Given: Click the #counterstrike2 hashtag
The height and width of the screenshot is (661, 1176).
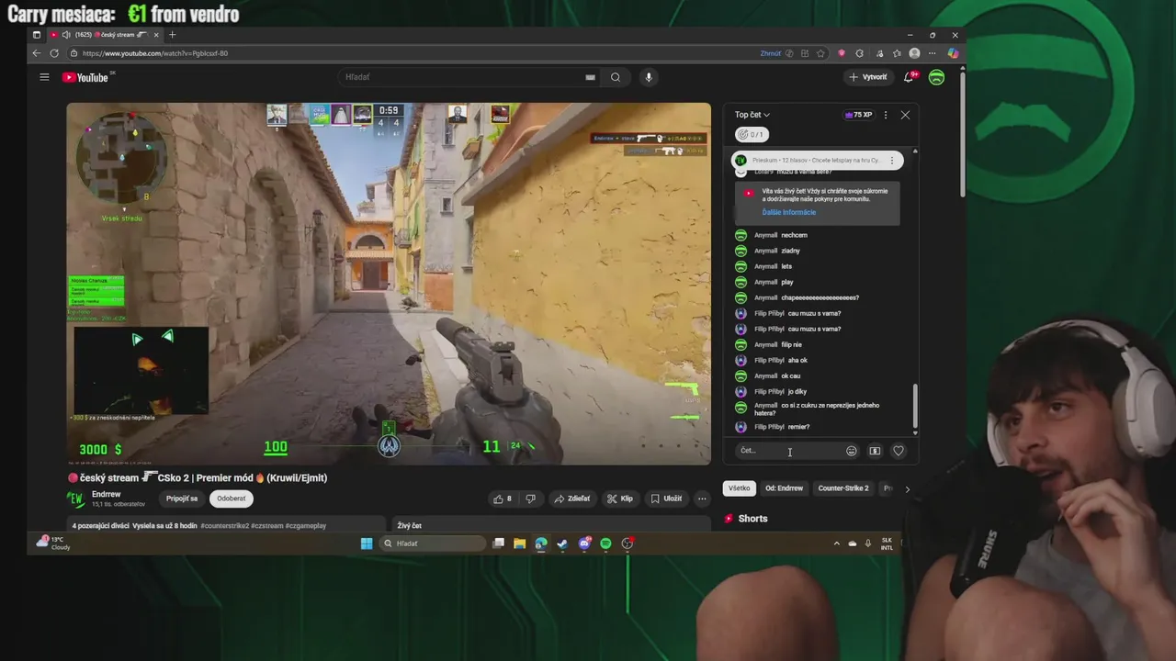Looking at the screenshot, I should (225, 526).
